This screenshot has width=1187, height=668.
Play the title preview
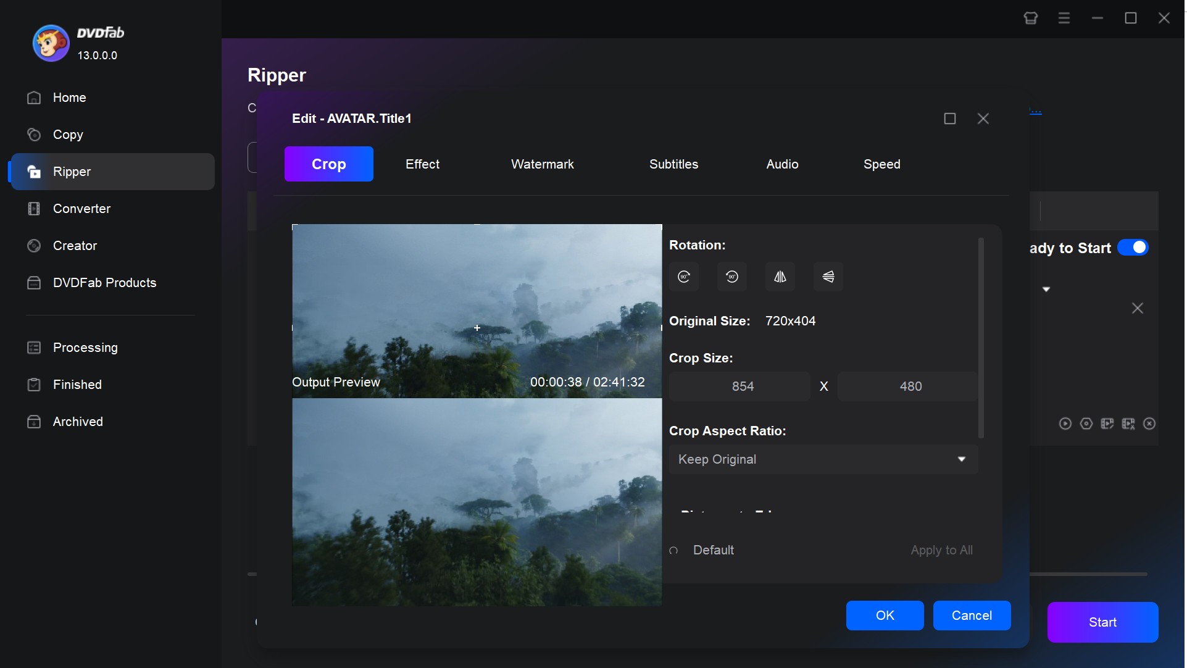1065,424
